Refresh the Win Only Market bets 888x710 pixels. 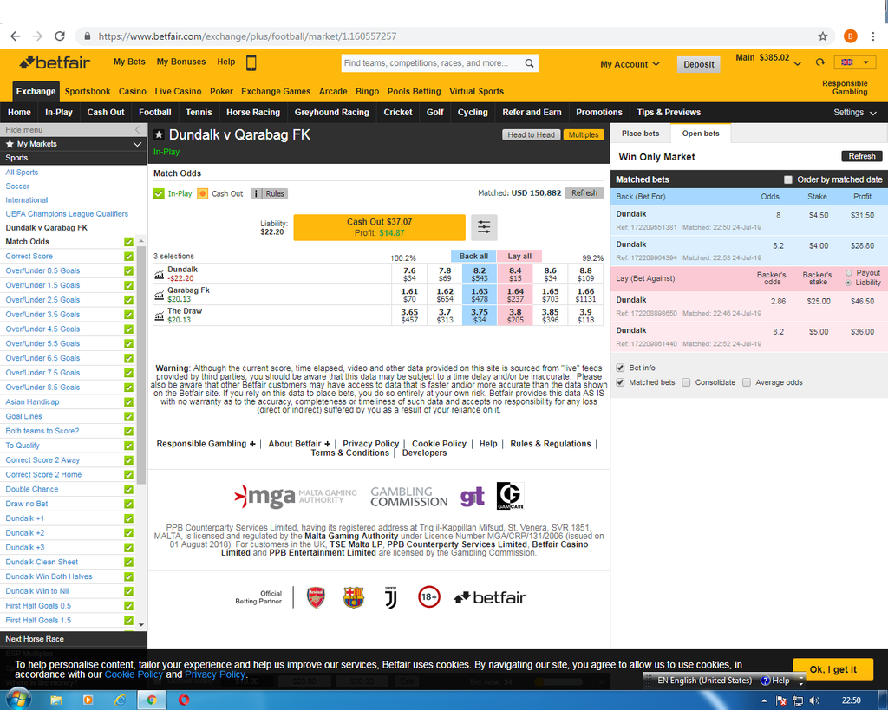[862, 156]
